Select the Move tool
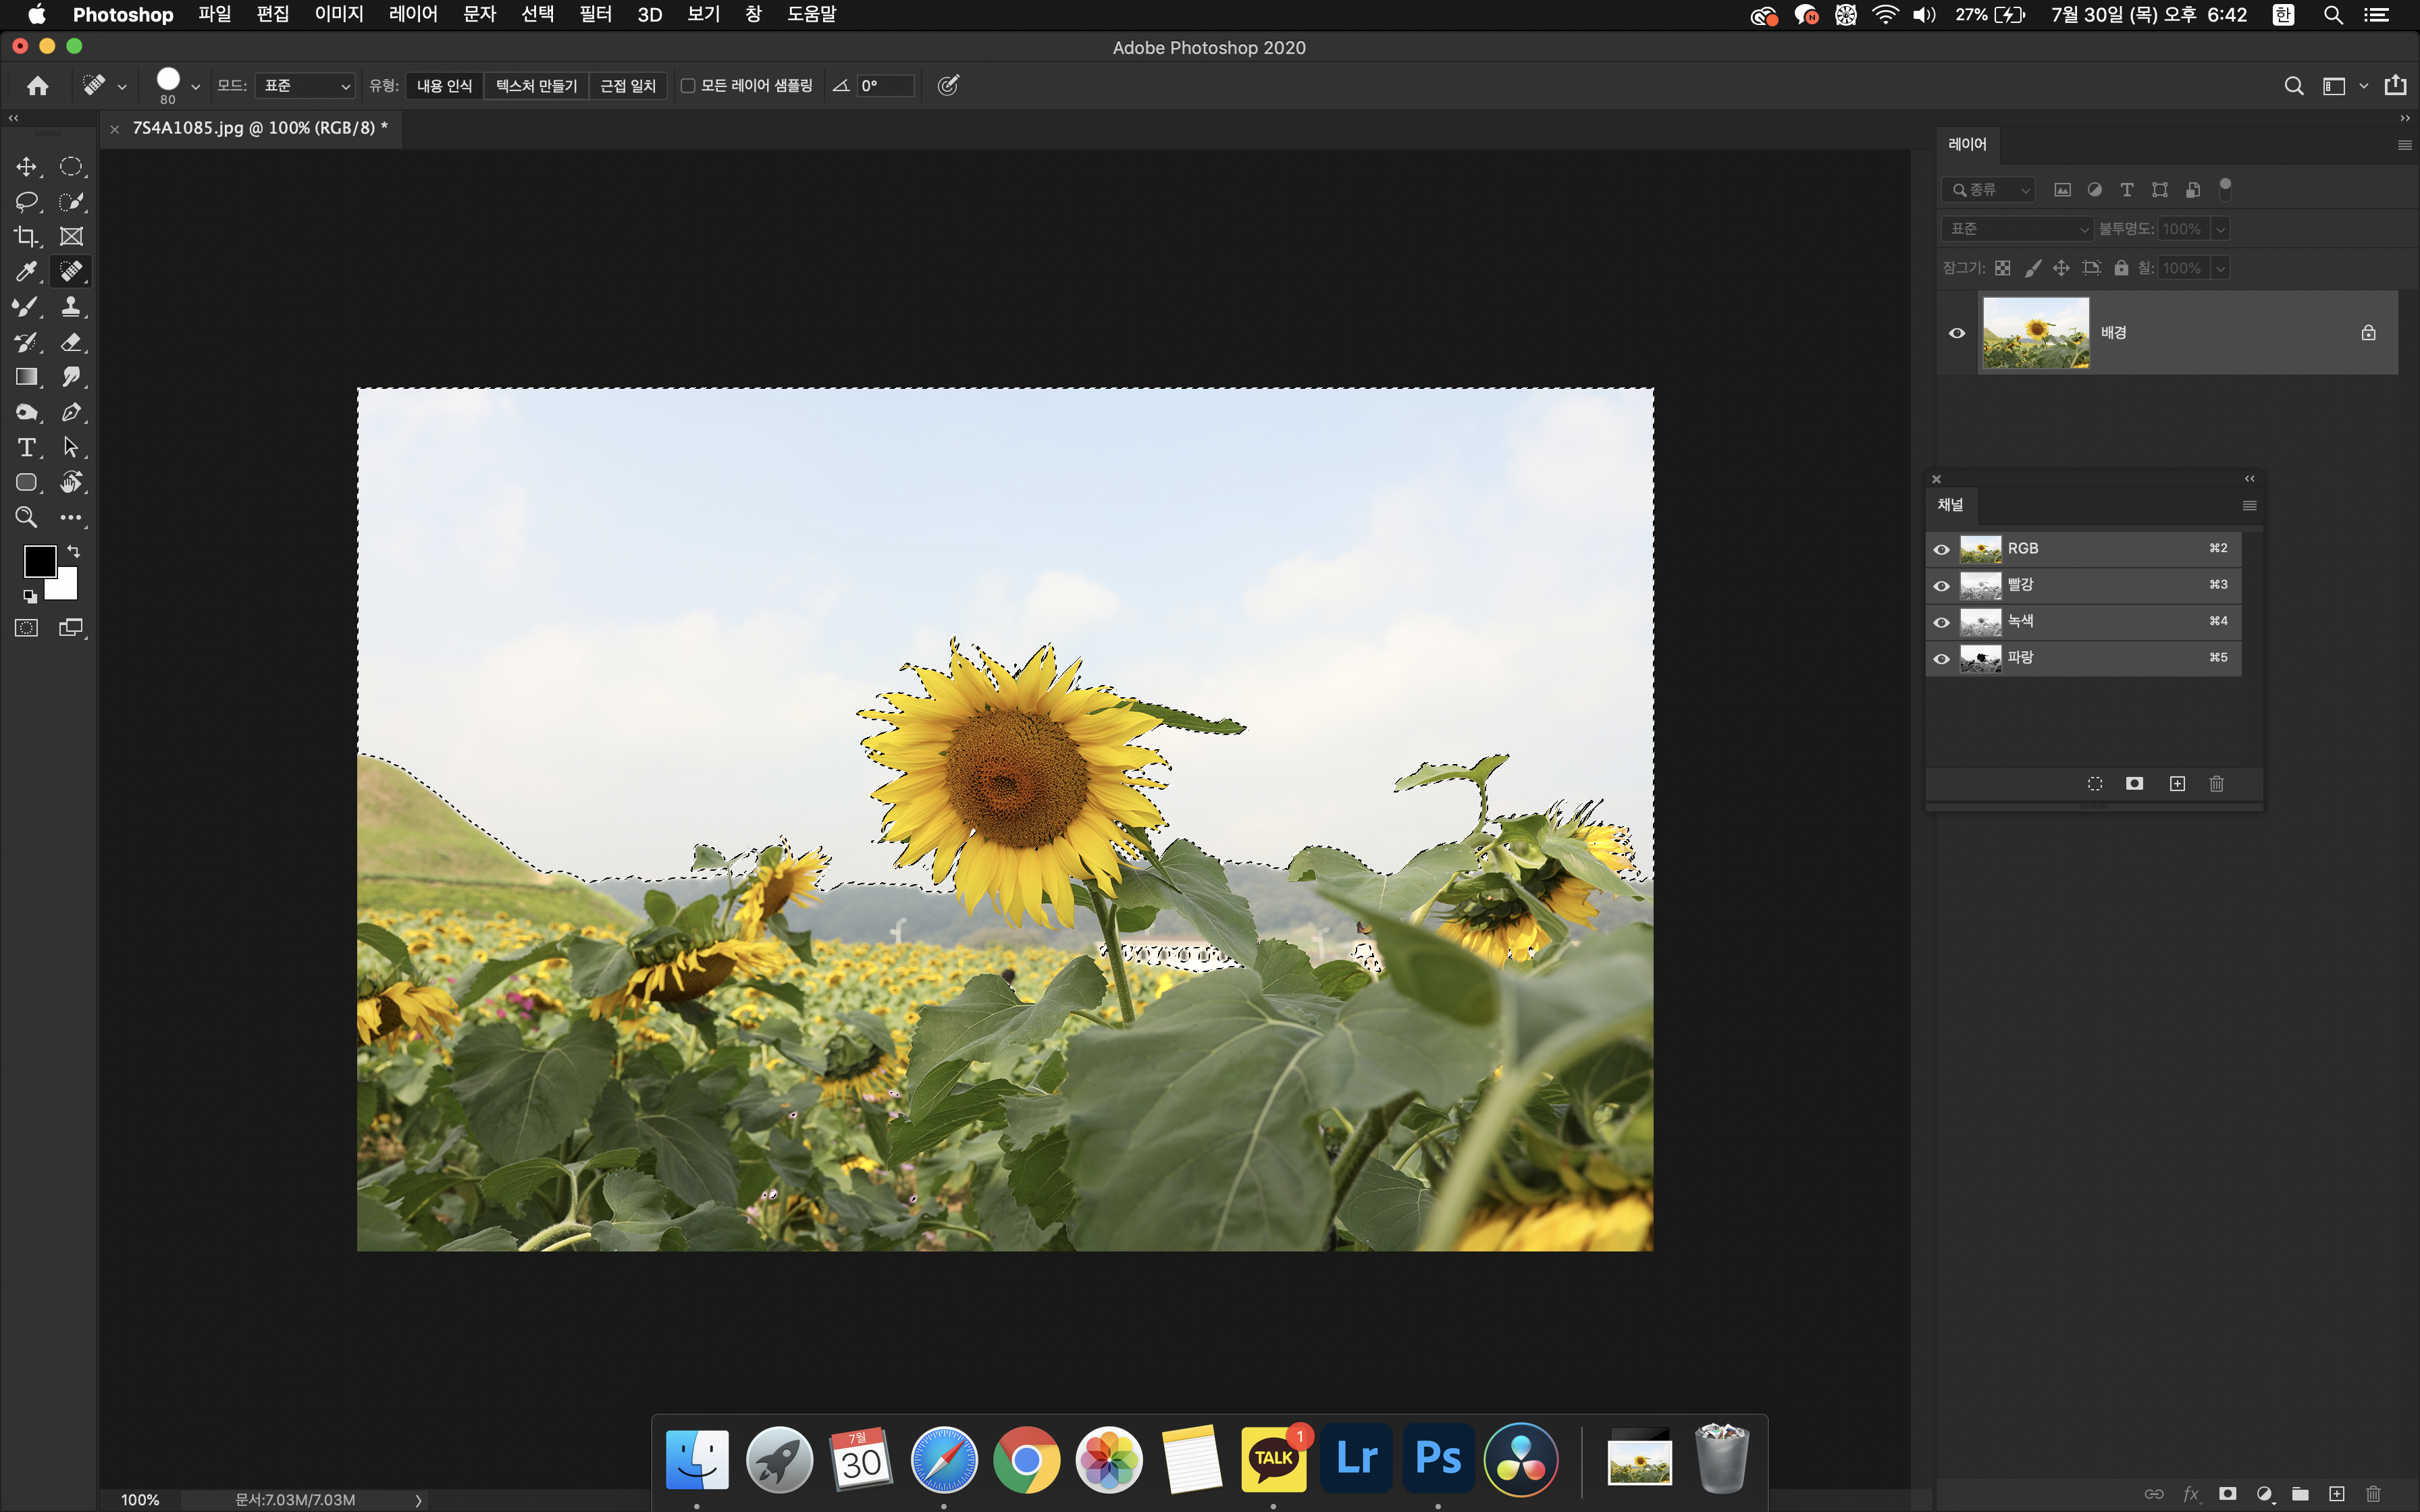2420x1512 pixels. coord(26,167)
